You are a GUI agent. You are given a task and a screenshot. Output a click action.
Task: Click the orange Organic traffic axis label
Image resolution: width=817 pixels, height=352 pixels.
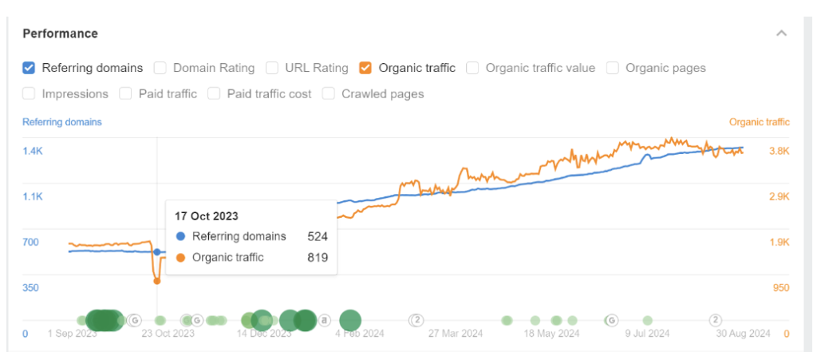pos(759,122)
